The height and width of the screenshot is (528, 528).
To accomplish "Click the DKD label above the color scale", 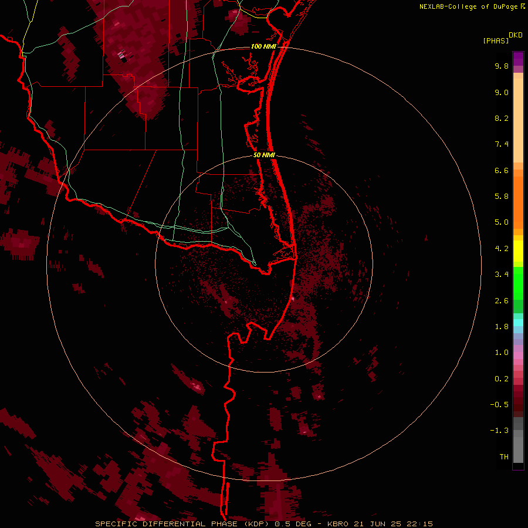I will [x=516, y=35].
